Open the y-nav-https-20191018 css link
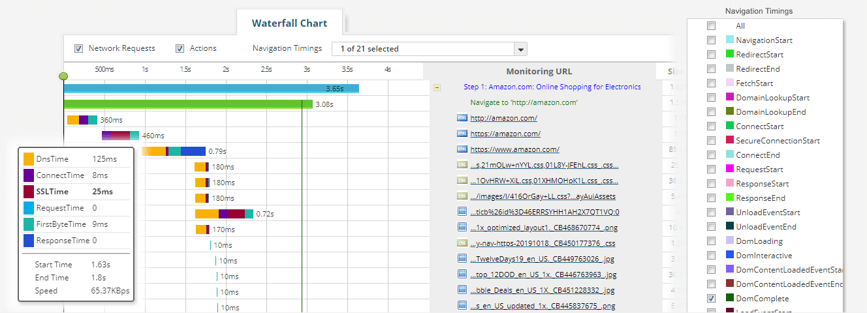Image resolution: width=867 pixels, height=313 pixels. point(543,243)
